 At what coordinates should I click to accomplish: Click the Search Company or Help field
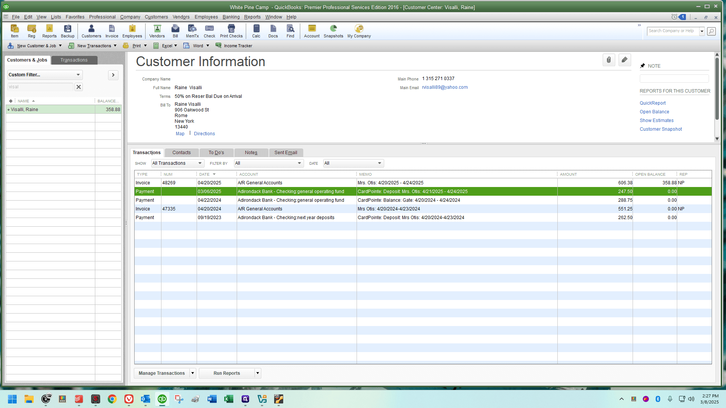[x=673, y=31]
